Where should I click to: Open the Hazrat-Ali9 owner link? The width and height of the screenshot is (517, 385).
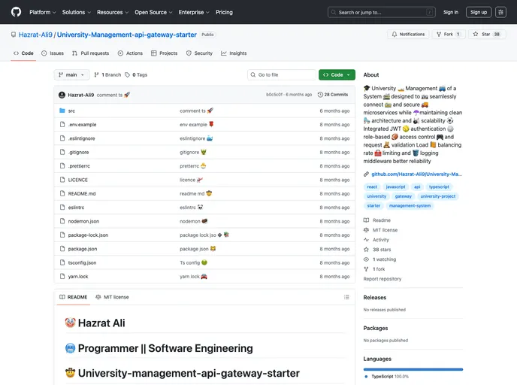tap(35, 35)
